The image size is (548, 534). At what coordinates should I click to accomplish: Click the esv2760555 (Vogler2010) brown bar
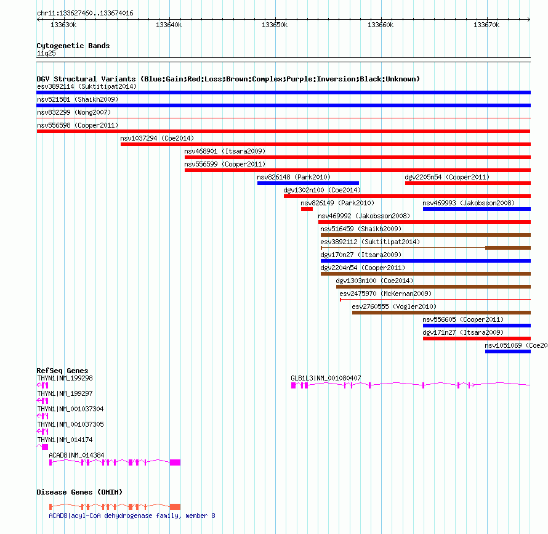(x=441, y=313)
